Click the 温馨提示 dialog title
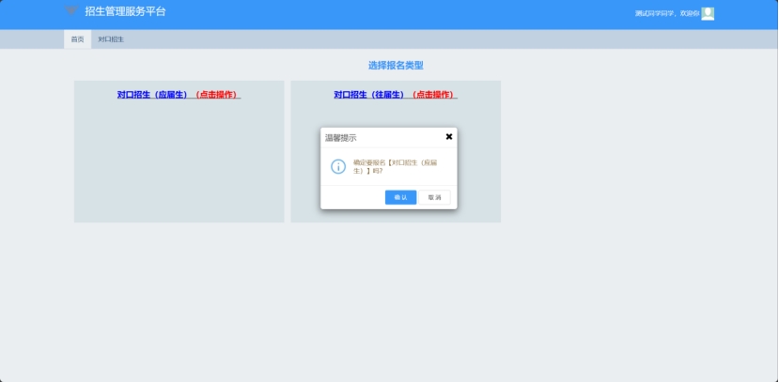Image resolution: width=779 pixels, height=382 pixels. [x=341, y=137]
